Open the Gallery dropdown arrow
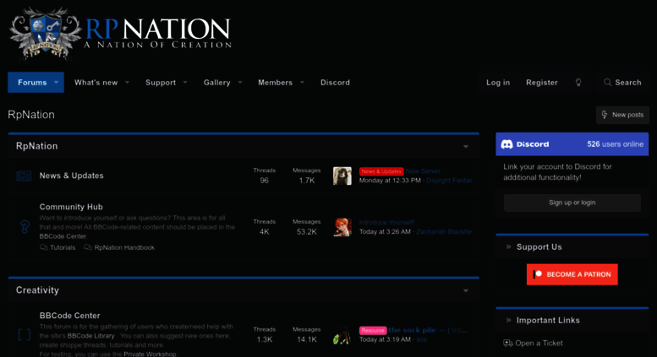657x357 pixels. click(x=239, y=83)
